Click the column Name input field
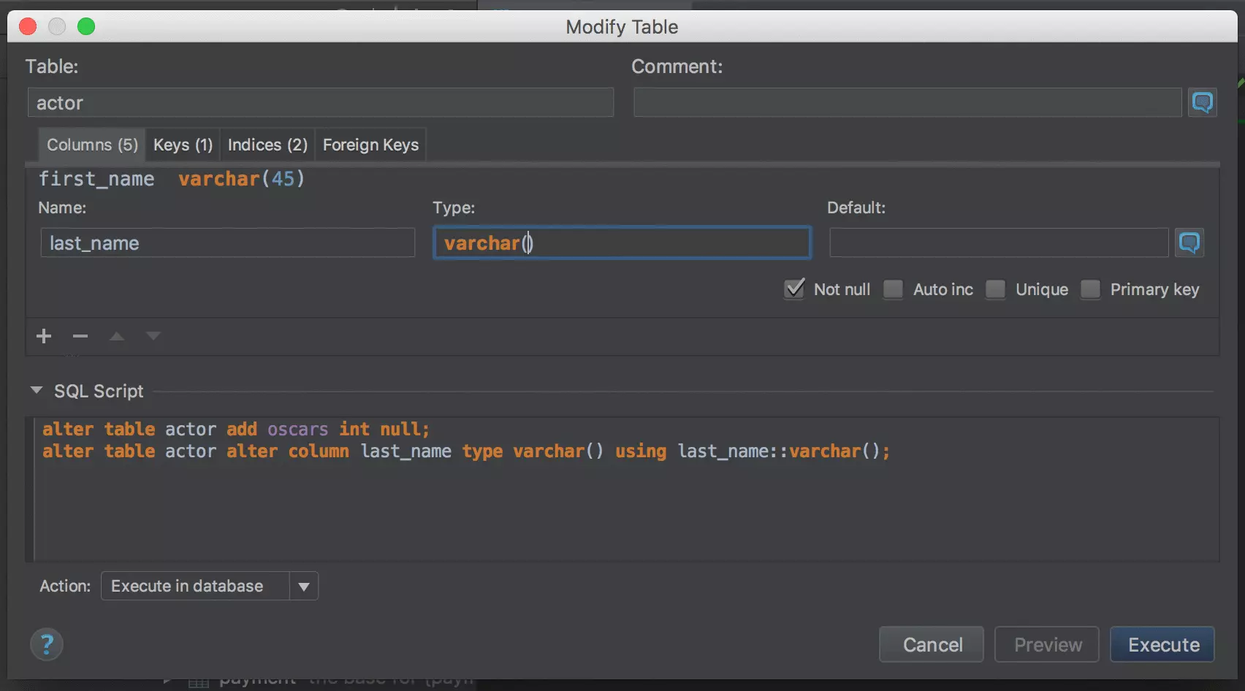The width and height of the screenshot is (1245, 691). (x=227, y=243)
